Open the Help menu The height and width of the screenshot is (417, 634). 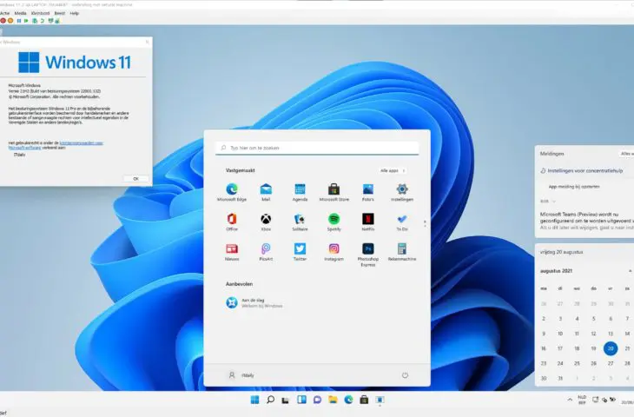coord(74,13)
